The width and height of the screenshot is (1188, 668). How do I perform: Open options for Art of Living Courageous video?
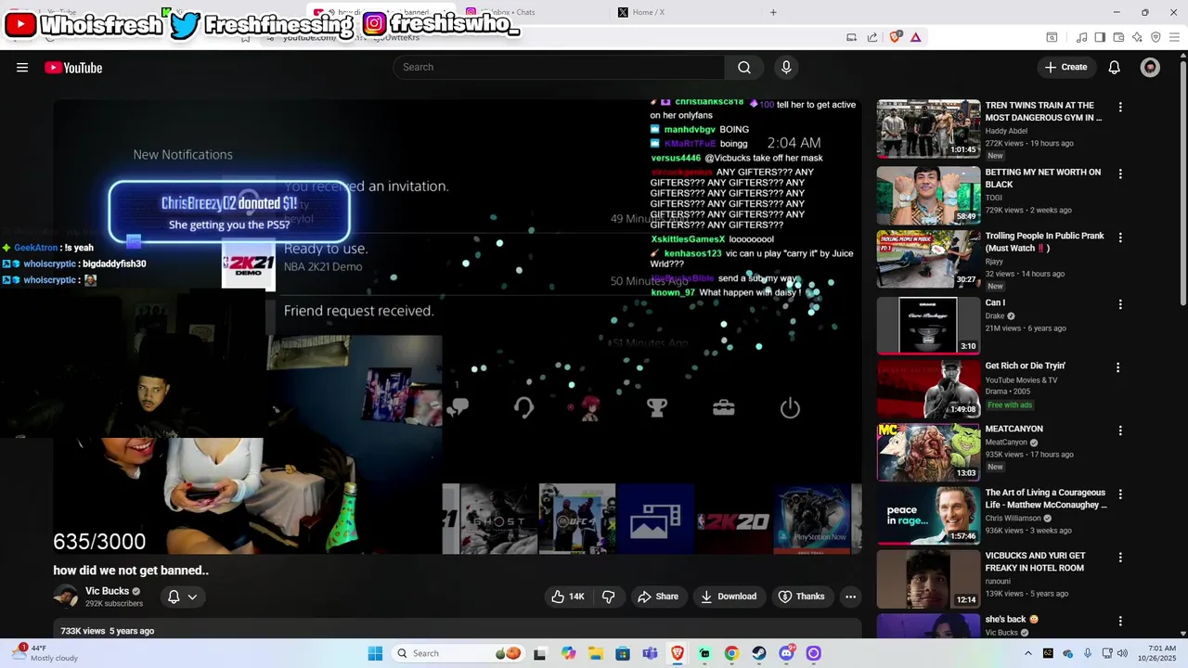[x=1120, y=495]
